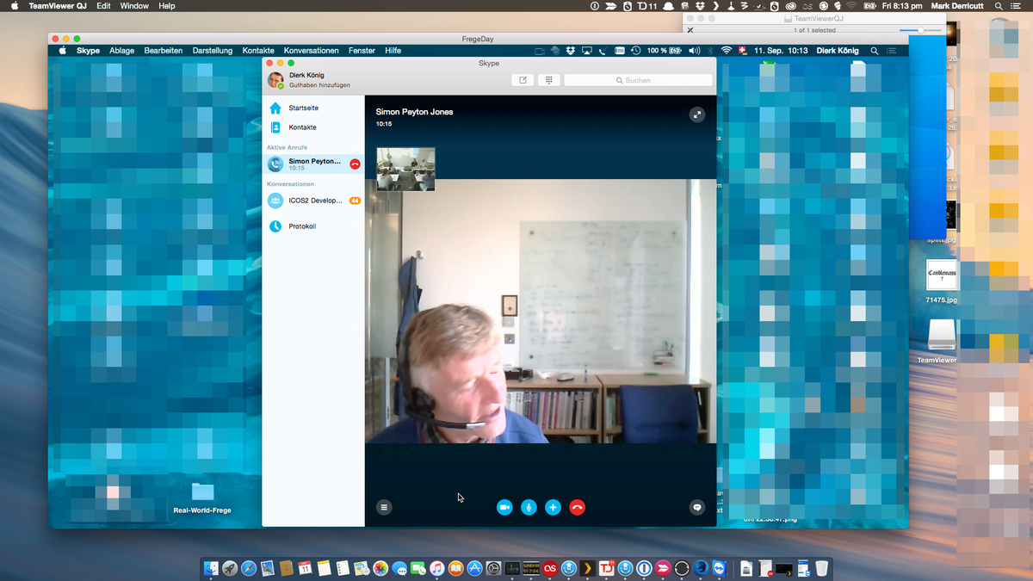End the call with the red hang-up button
Image resolution: width=1033 pixels, height=581 pixels.
click(577, 508)
